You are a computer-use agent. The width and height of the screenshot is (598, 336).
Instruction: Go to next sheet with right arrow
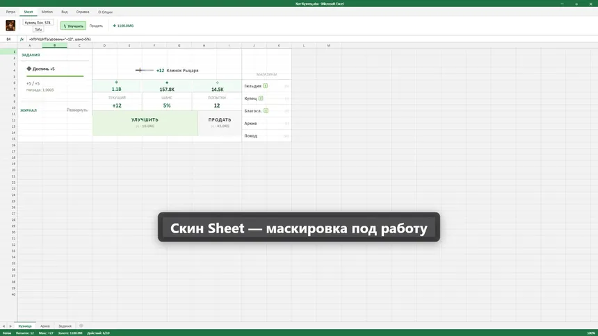[10, 326]
